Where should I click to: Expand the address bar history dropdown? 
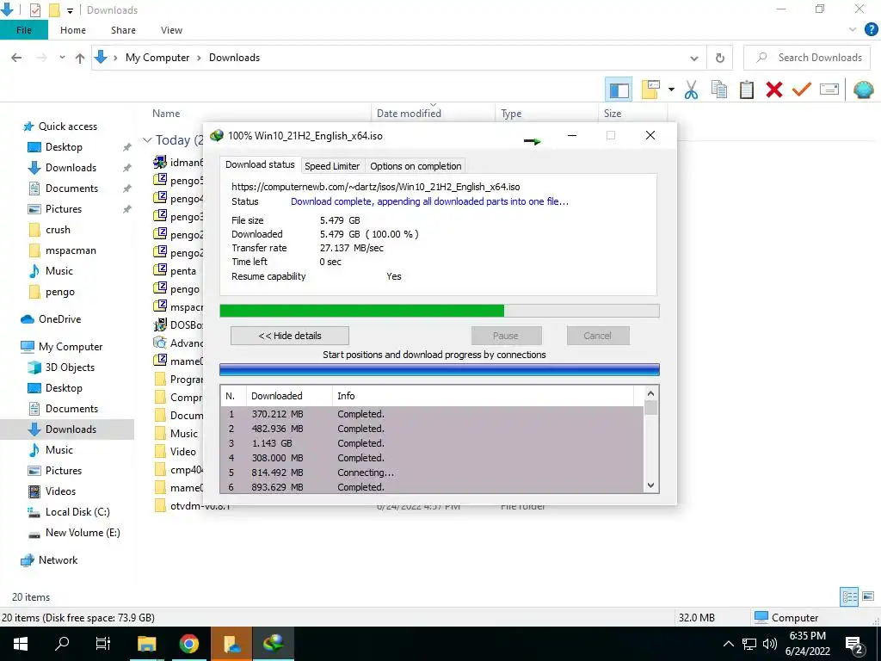point(694,58)
